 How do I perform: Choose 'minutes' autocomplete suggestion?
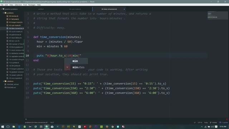76,67
